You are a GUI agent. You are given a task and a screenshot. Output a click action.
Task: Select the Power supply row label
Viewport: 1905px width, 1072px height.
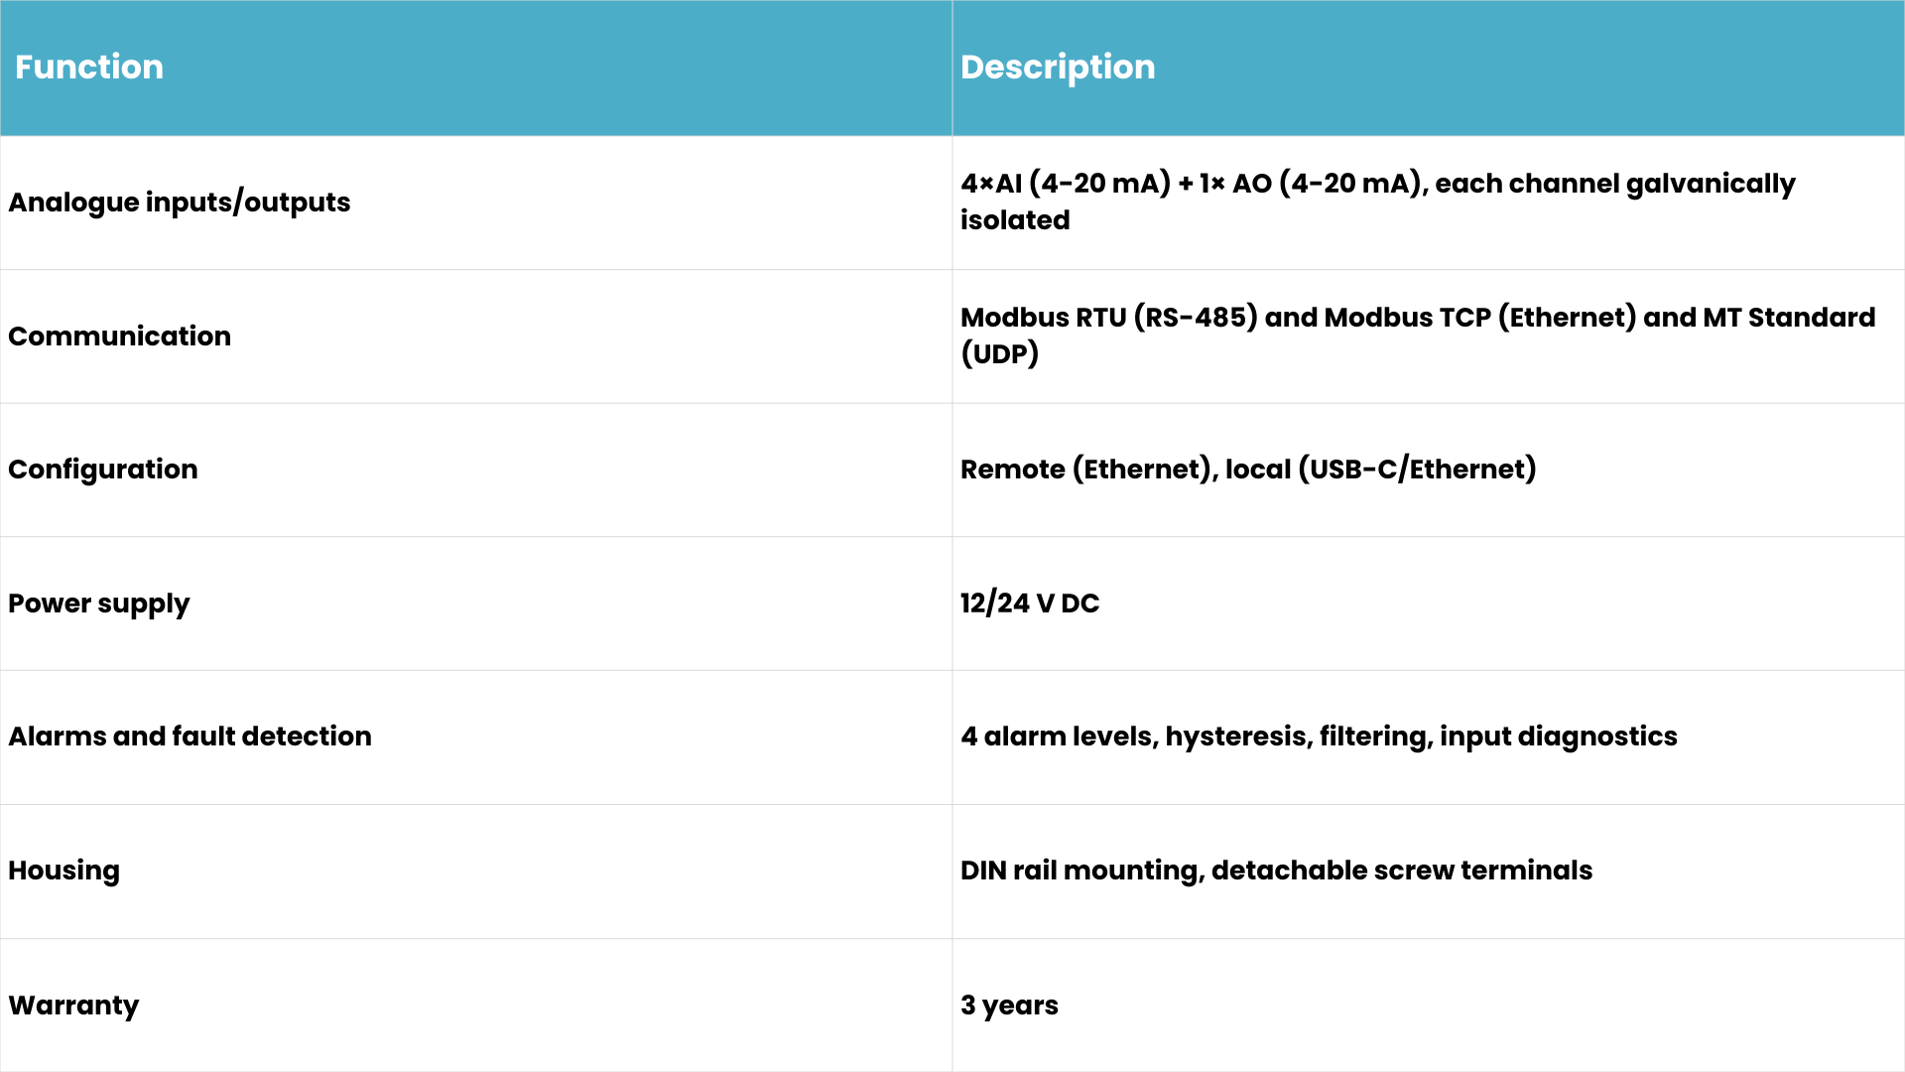[99, 603]
